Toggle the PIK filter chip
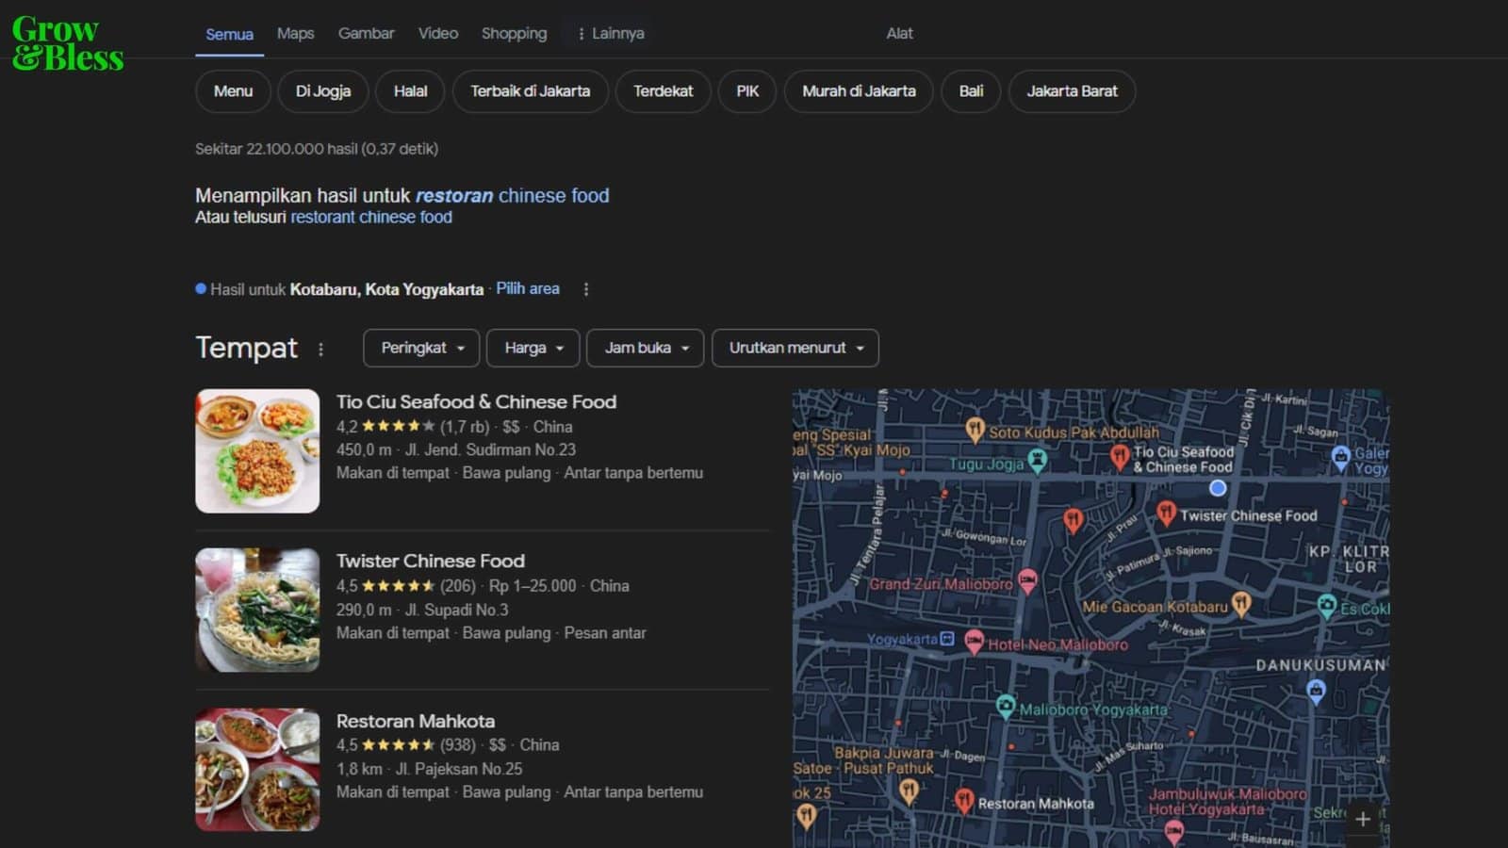Image resolution: width=1508 pixels, height=848 pixels. click(746, 91)
